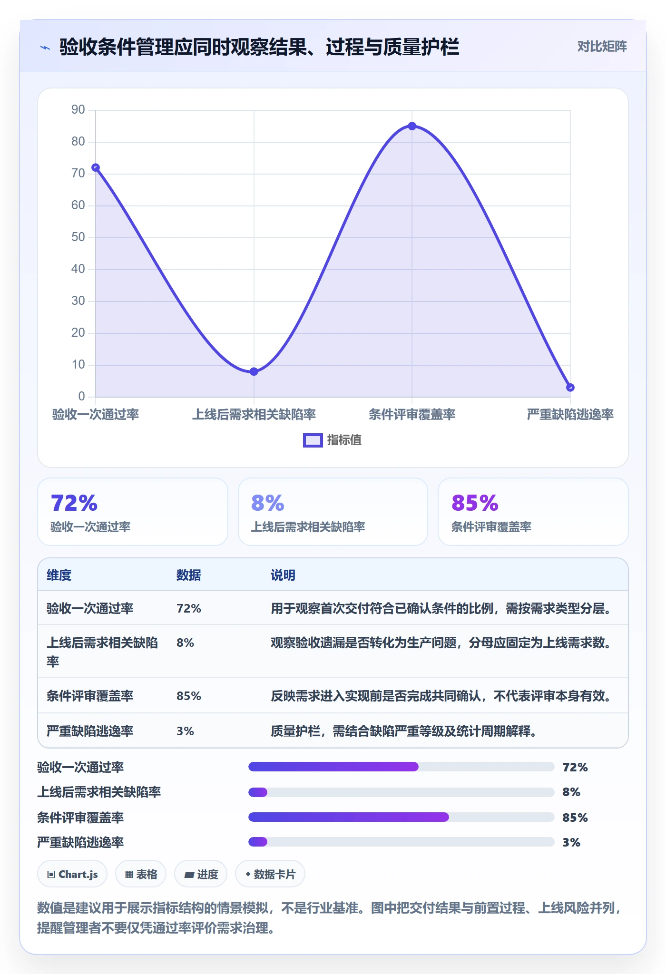Open the 8% 上线后需求相关缺陷率 data card
666x974 pixels.
(333, 512)
